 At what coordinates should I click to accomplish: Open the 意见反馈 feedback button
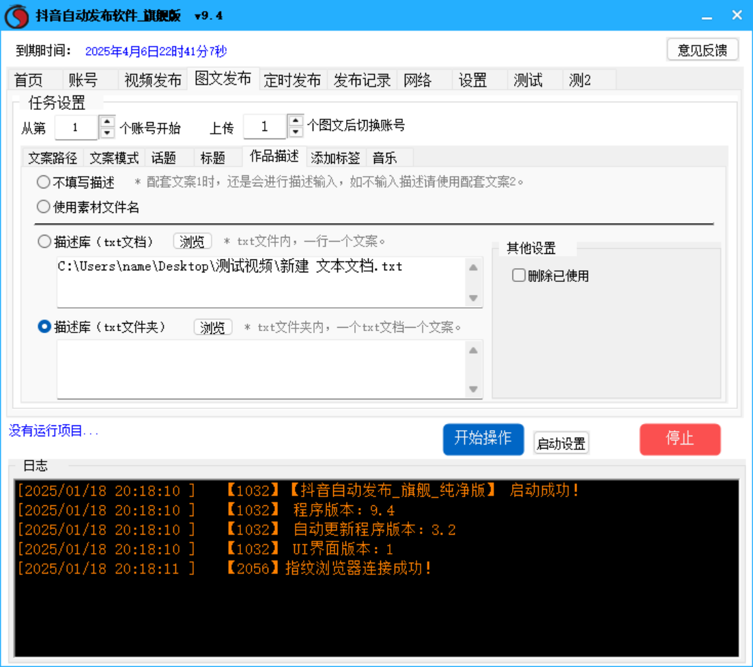(x=702, y=50)
